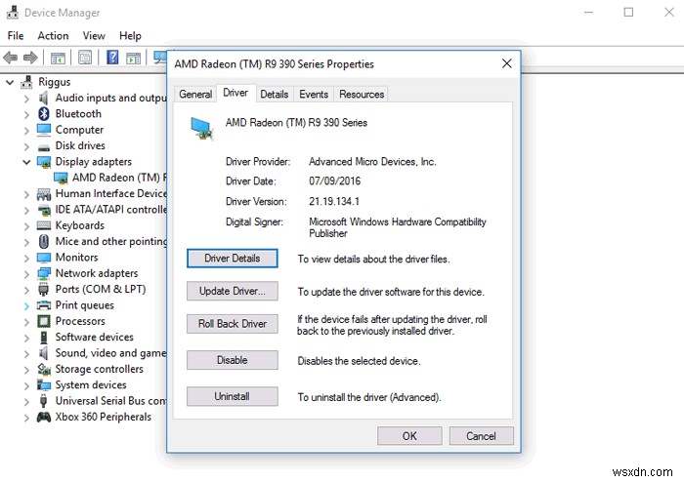Screen dimensions: 684x482
Task: Click the Uninstall driver button
Action: point(233,396)
